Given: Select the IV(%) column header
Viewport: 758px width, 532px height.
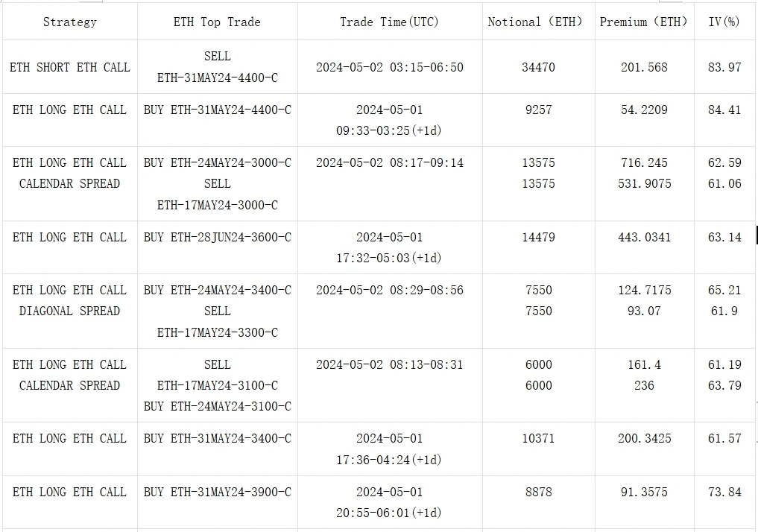Looking at the screenshot, I should point(724,22).
